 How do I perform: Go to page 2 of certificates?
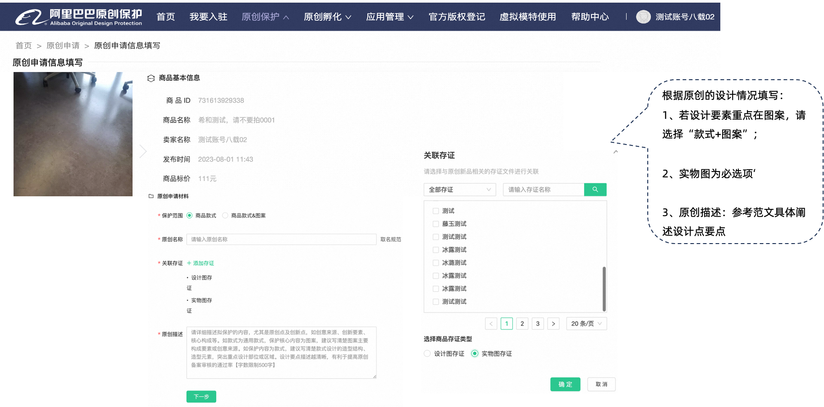click(522, 324)
